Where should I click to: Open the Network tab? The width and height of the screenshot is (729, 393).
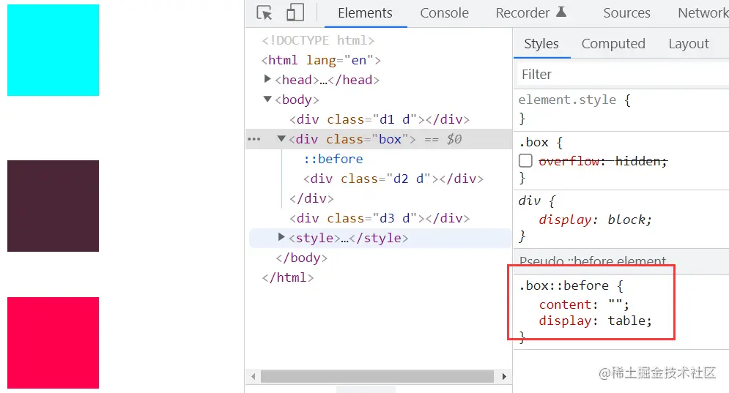(x=703, y=13)
